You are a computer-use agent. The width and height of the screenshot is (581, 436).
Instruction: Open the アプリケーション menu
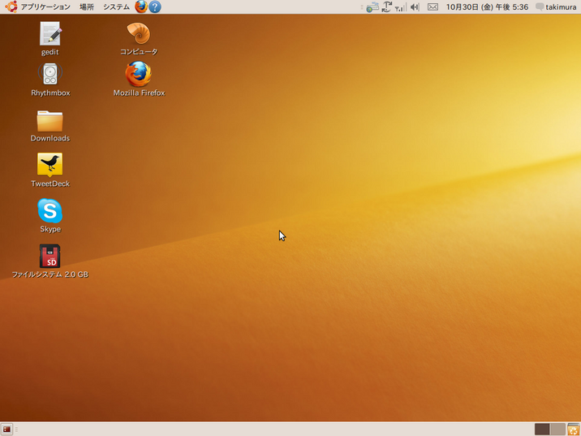click(x=45, y=6)
